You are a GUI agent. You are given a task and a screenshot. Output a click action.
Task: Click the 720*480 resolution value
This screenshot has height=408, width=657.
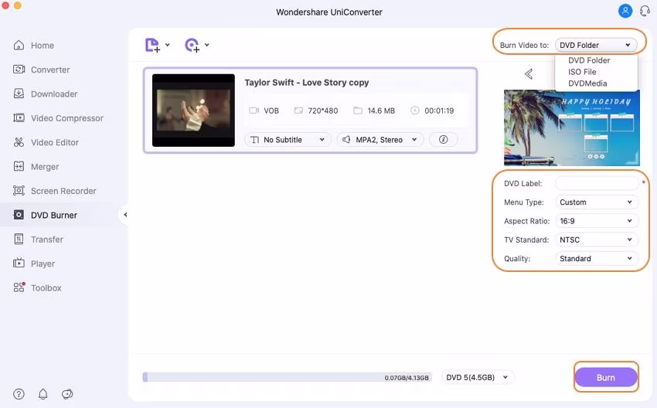(322, 110)
